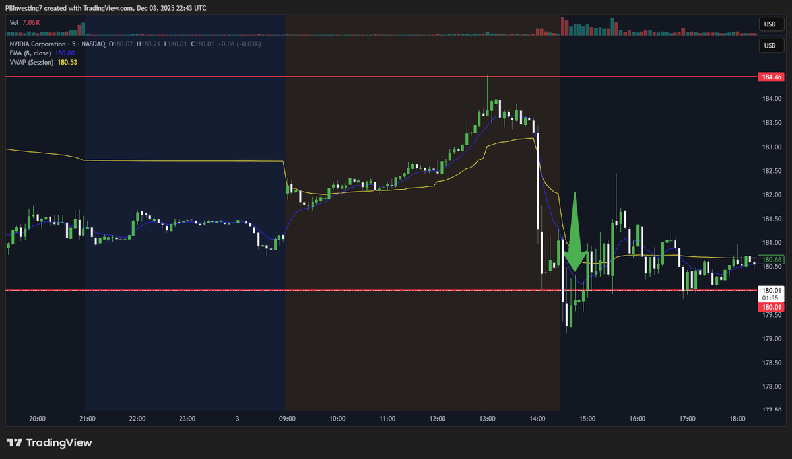Click the red 184.46 price label

click(x=770, y=77)
